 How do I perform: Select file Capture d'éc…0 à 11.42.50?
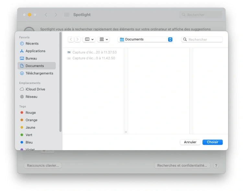point(91,58)
